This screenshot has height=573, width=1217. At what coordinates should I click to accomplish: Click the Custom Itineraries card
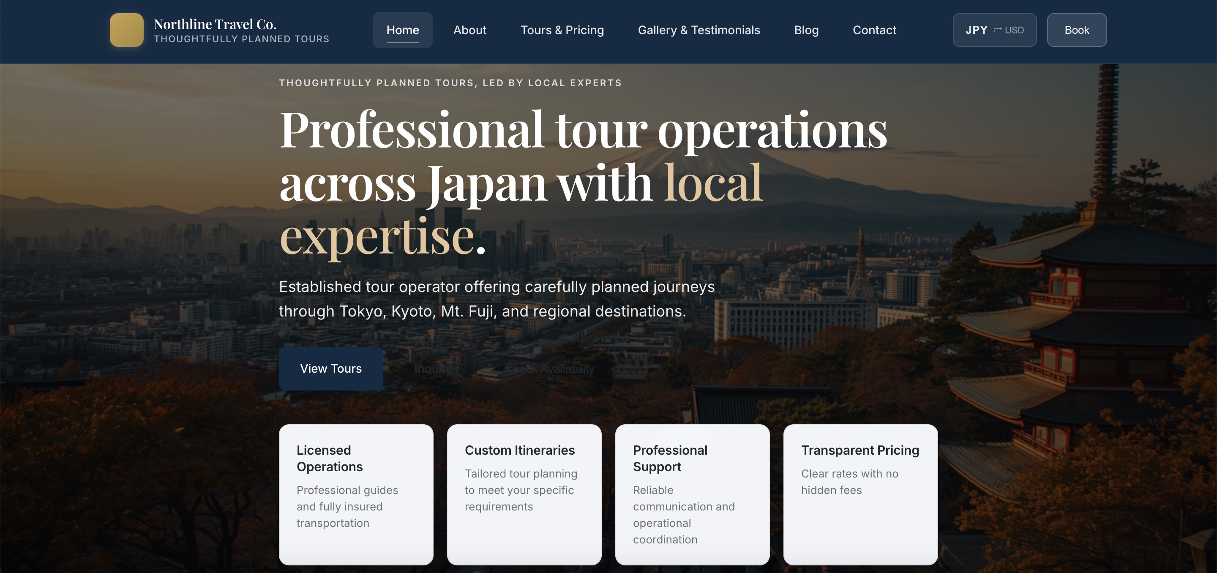(524, 494)
